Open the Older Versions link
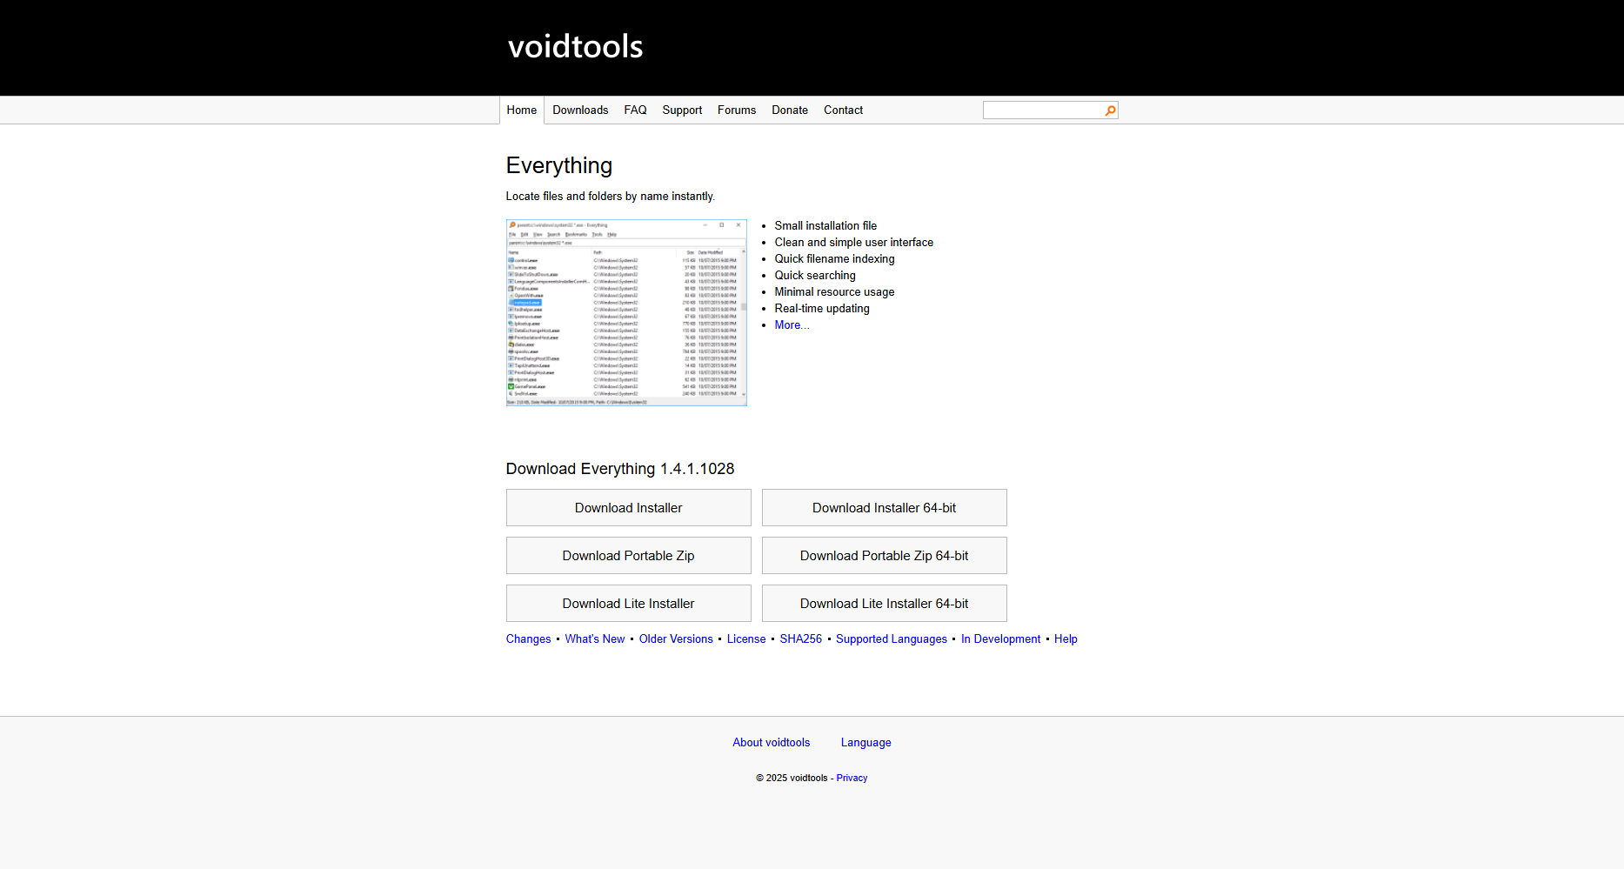This screenshot has width=1624, height=869. [676, 639]
